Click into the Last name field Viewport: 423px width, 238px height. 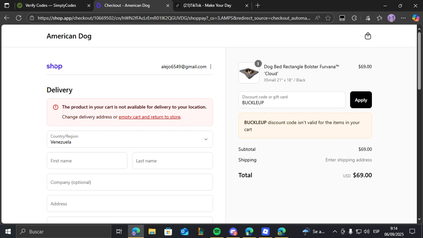point(172,161)
